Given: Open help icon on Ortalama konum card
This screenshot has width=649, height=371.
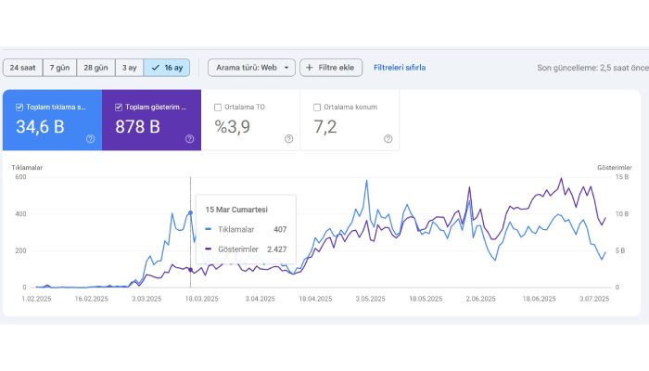Looking at the screenshot, I should tap(388, 138).
